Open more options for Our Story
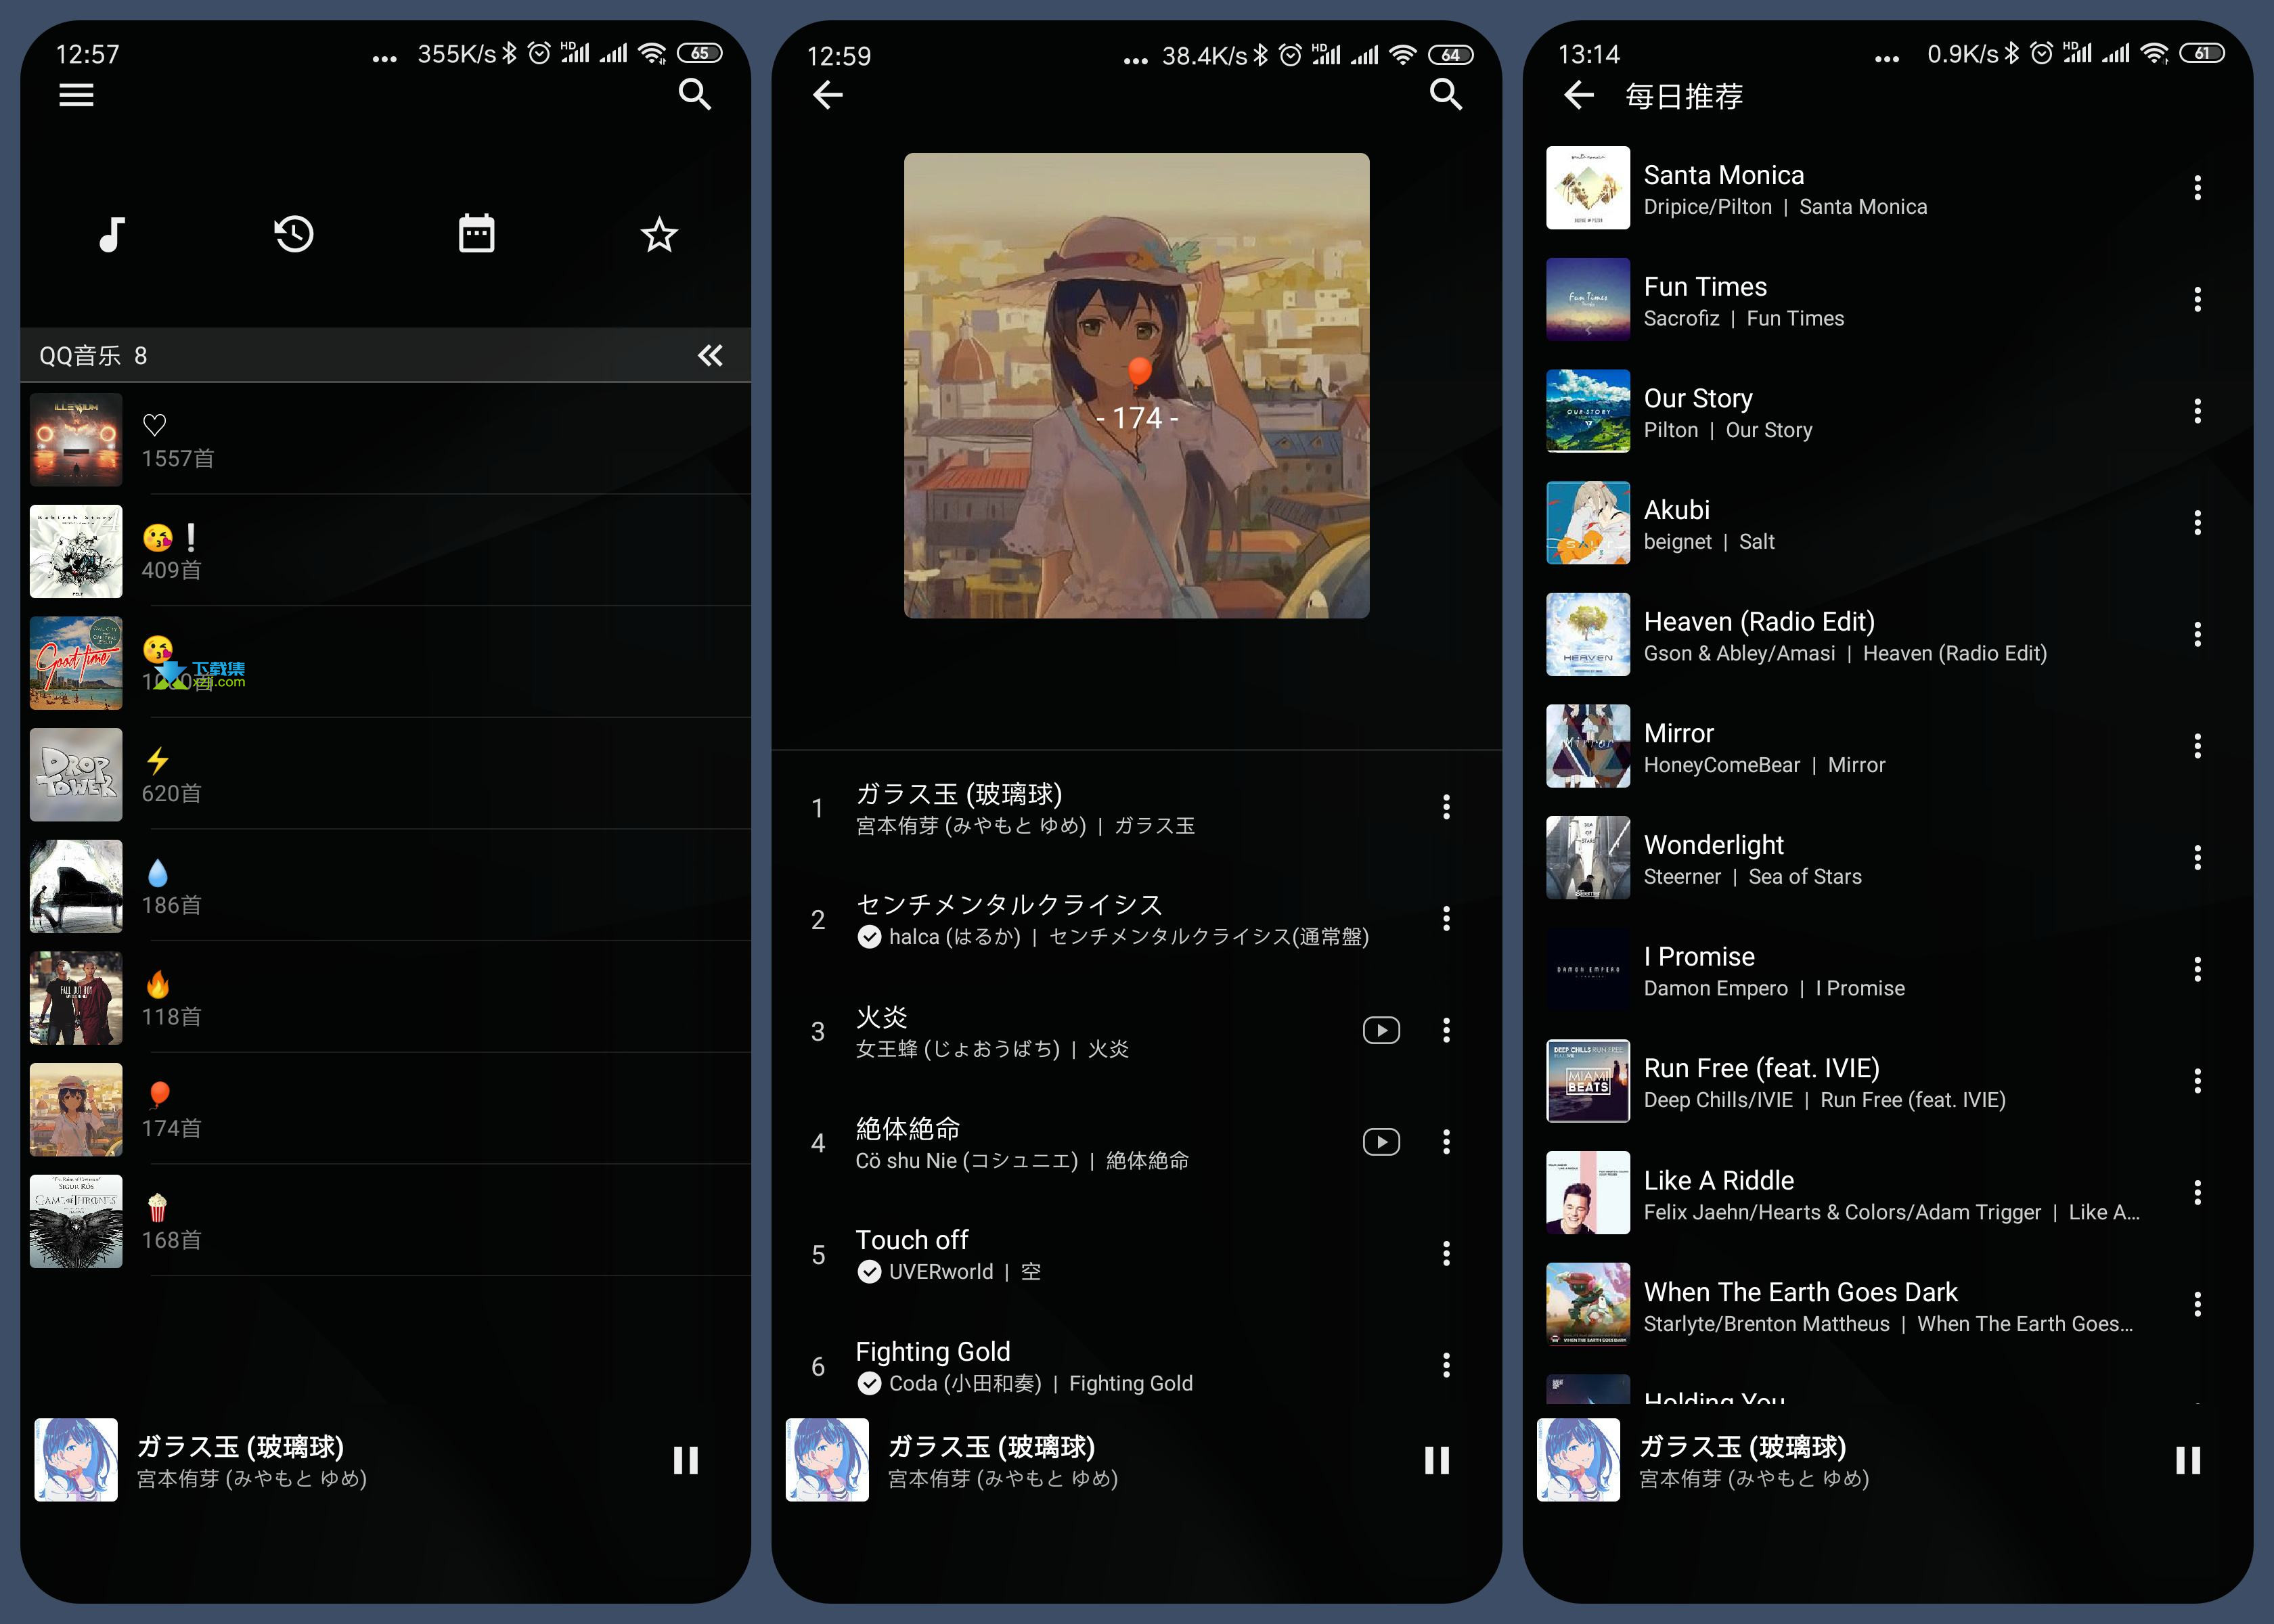 point(2197,411)
